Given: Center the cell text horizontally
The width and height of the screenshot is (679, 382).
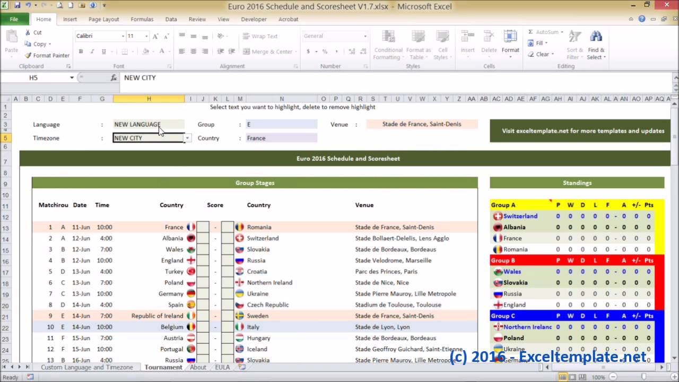Looking at the screenshot, I should coord(193,51).
